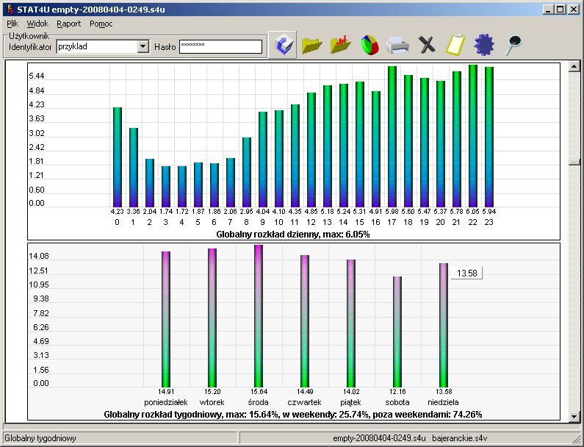Maximize the STAT4U window
584x447 pixels.
[x=560, y=10]
